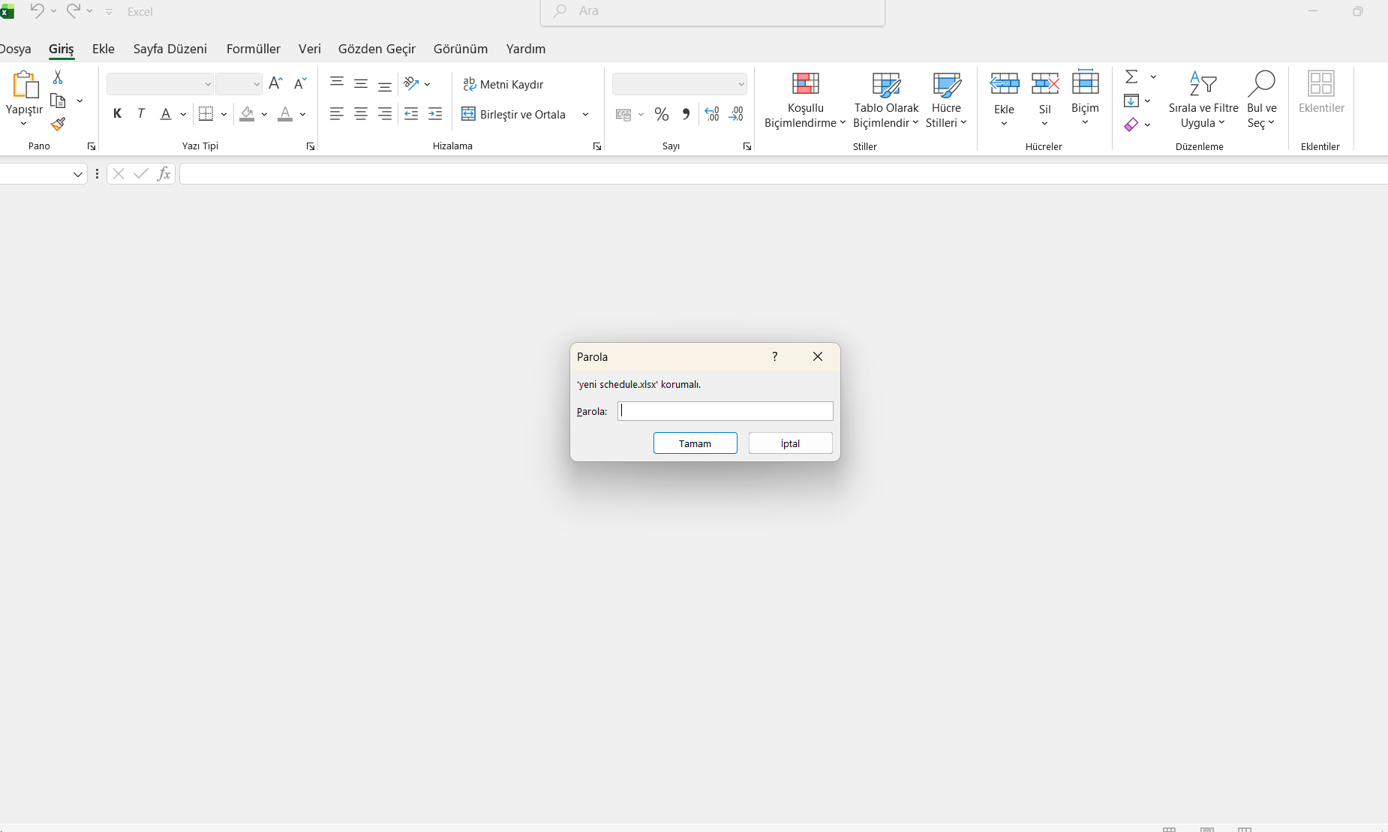The height and width of the screenshot is (832, 1388).
Task: Align text right icon
Action: [x=385, y=114]
